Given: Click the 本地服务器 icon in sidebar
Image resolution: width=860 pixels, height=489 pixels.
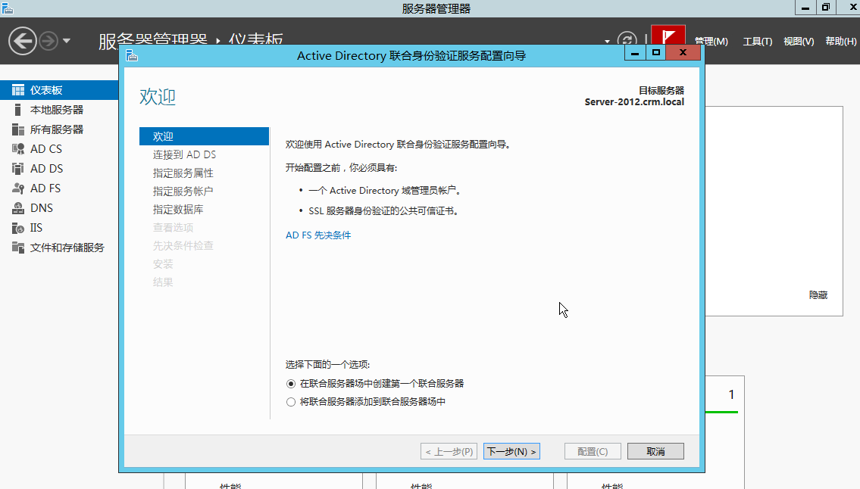Looking at the screenshot, I should pos(18,110).
